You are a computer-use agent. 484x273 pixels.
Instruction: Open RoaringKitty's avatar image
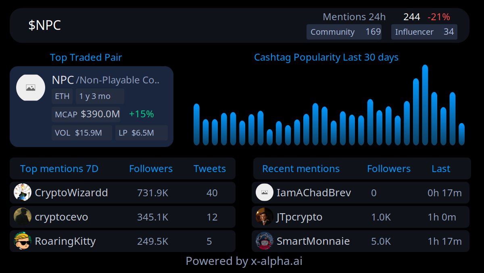[x=23, y=241]
